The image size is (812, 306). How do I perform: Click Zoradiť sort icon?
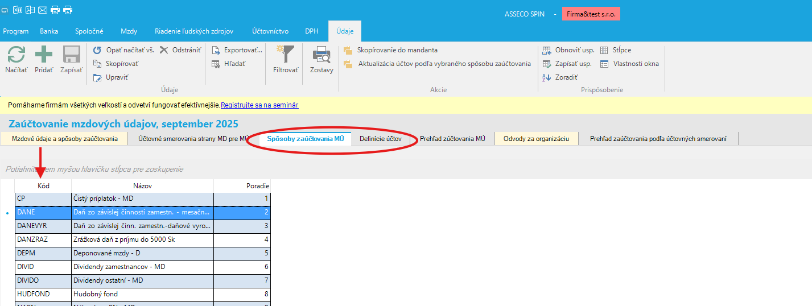[547, 77]
